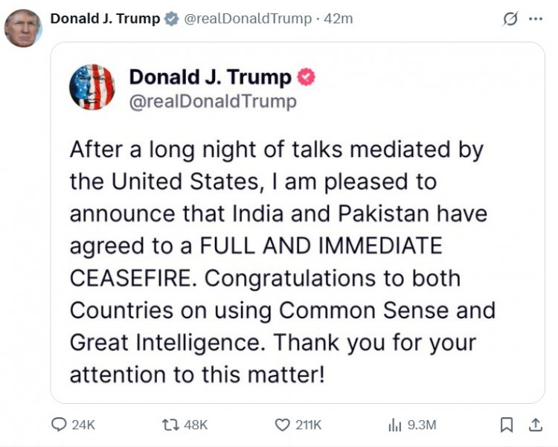Bookmark this post
This screenshot has height=447, width=558.
click(x=507, y=425)
